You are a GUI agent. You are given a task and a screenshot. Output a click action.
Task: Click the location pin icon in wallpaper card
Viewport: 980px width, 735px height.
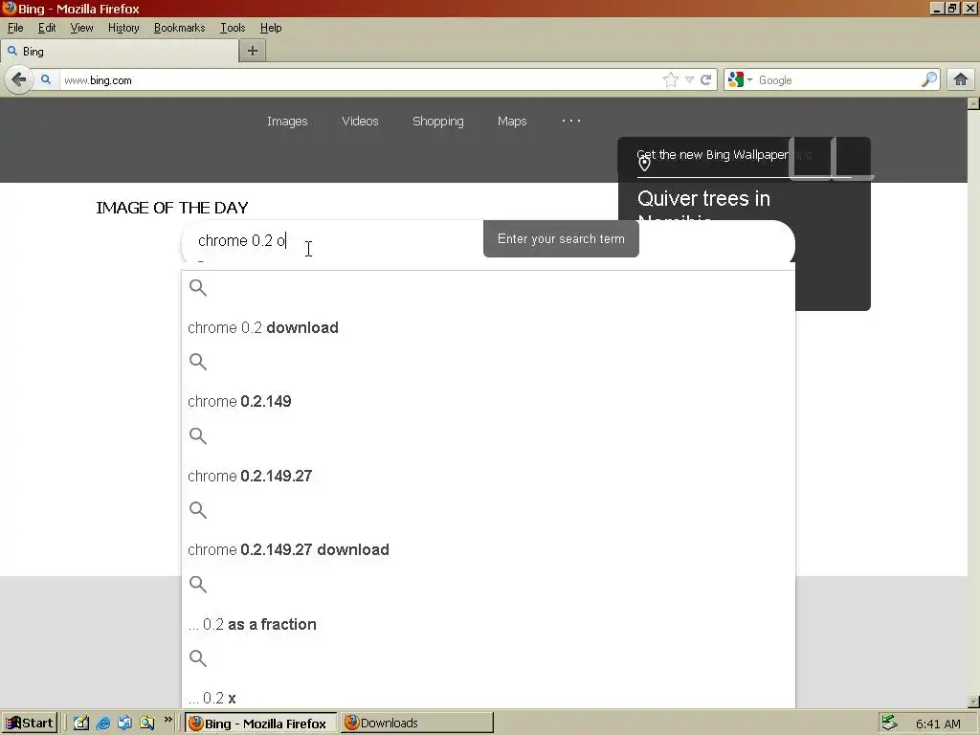click(644, 164)
